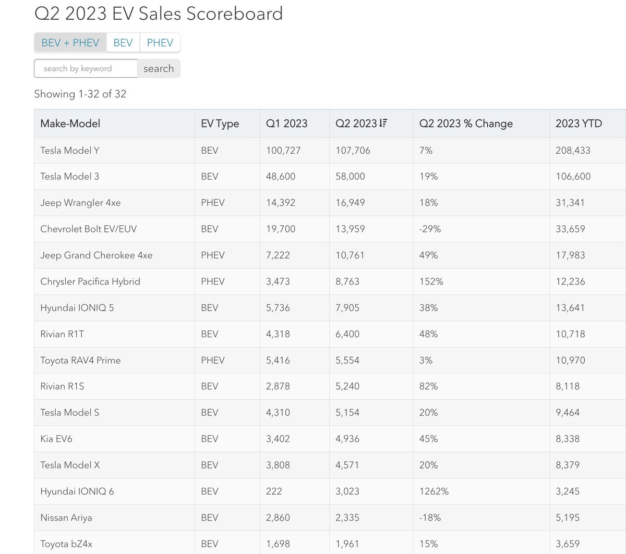
Task: Switch to the BEV tab
Action: pos(123,42)
